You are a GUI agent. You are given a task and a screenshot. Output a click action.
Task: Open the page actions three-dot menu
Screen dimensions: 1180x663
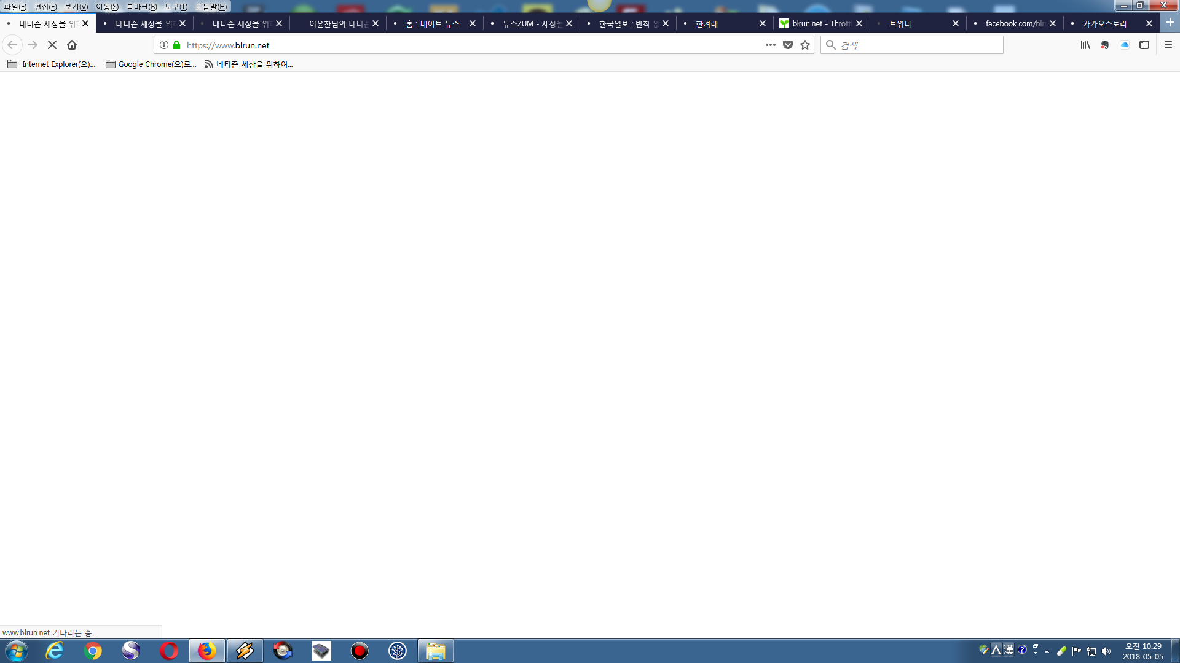pyautogui.click(x=771, y=45)
